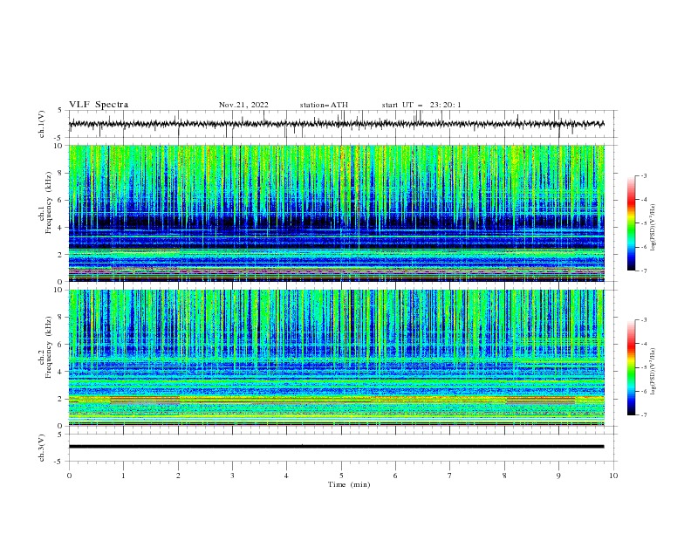The width and height of the screenshot is (691, 534).
Task: Click the ch.1 'Frequency (kHz)' axis label
Action: pos(49,203)
